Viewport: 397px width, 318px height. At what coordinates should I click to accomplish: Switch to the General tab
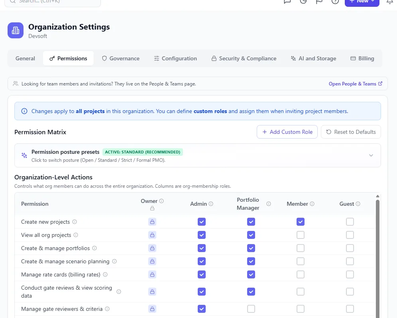point(26,58)
